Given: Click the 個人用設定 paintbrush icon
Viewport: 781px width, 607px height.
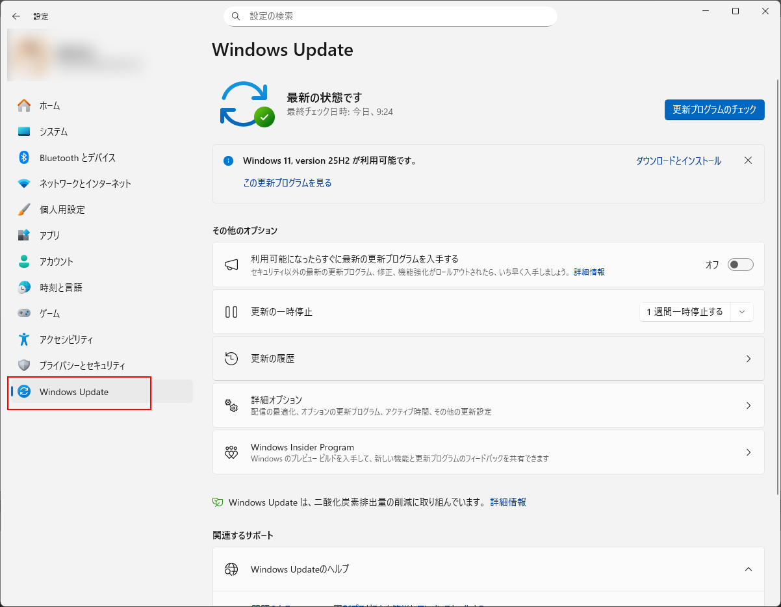Looking at the screenshot, I should coord(24,209).
